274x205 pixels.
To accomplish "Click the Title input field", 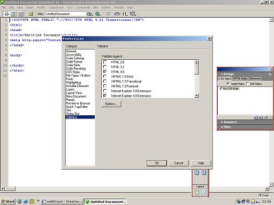I will pos(65,14).
